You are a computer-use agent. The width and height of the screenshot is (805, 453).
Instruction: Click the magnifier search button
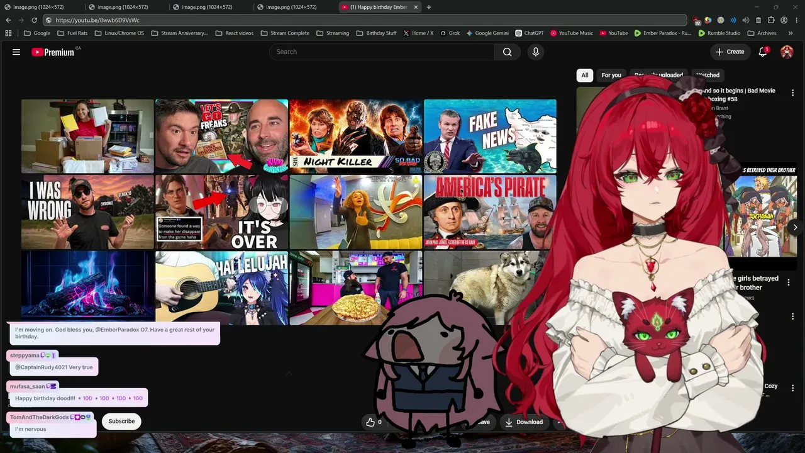coord(507,52)
